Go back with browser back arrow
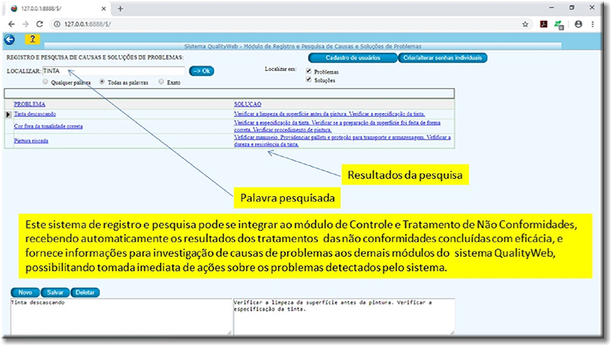Screen dimensions: 614x348 pos(11,24)
